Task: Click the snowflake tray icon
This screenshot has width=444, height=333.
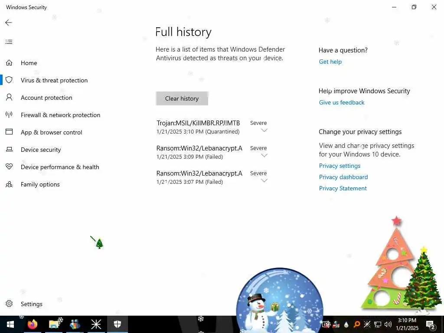Action: point(367,324)
